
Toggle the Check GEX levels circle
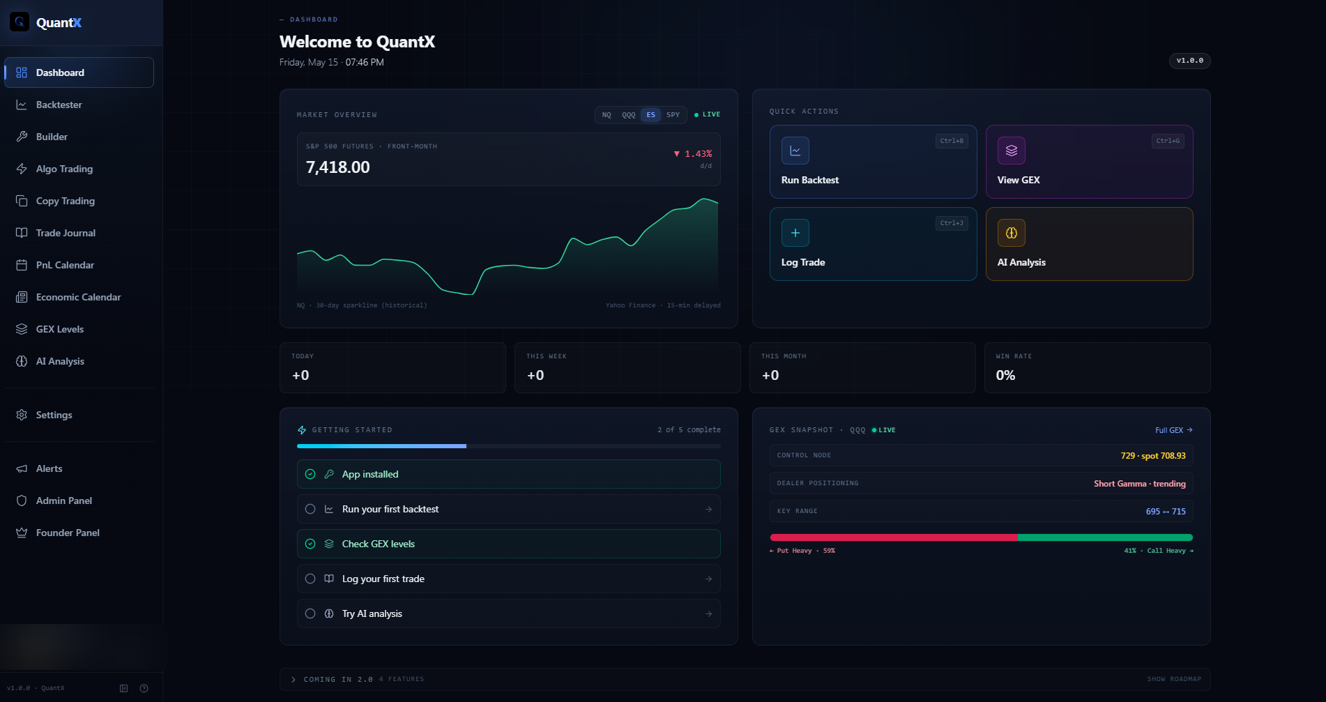coord(310,544)
